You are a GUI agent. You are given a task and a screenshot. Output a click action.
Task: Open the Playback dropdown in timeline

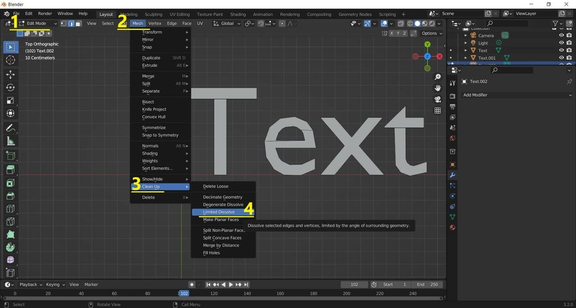pyautogui.click(x=31, y=285)
